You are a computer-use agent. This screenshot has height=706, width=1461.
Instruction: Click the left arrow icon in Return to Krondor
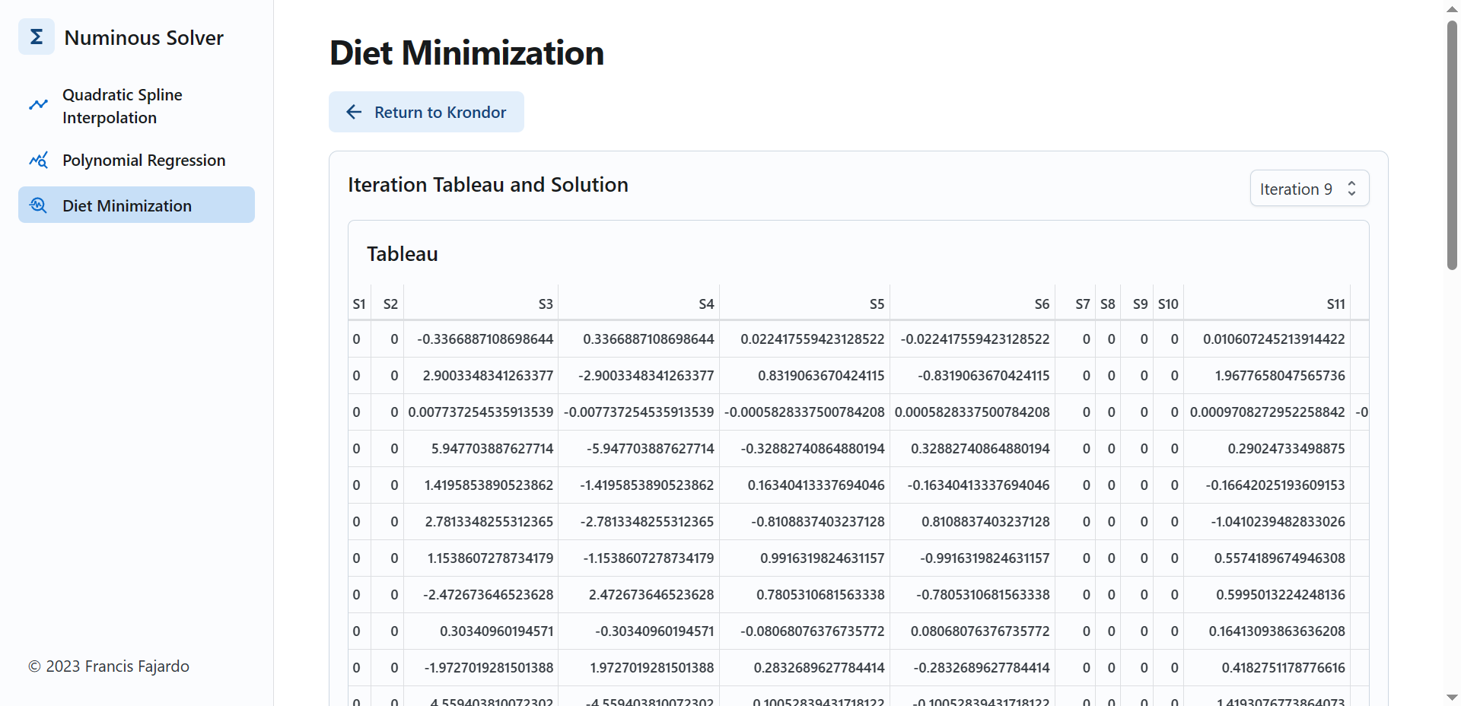[354, 112]
